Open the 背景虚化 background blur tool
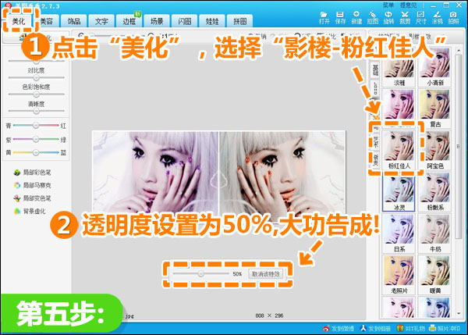468x335 pixels. point(30,212)
